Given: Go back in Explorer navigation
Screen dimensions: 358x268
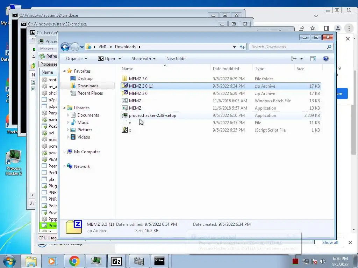Looking at the screenshot, I should (x=65, y=47).
